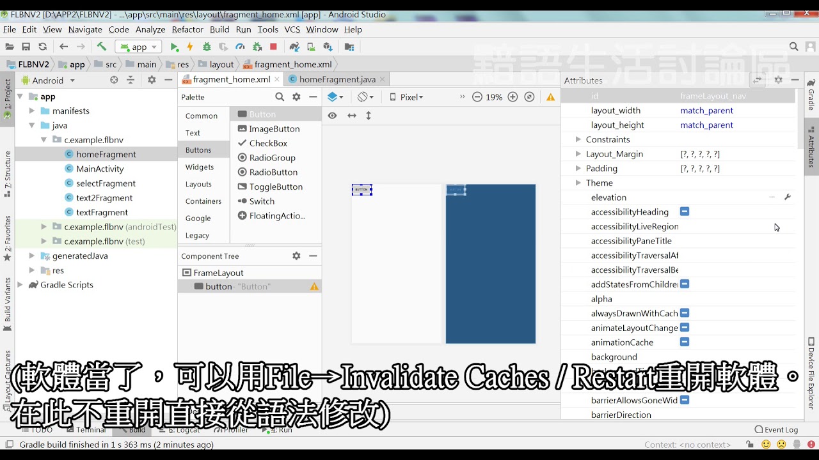Zoom in the design view
The image size is (819, 460).
[x=513, y=97]
